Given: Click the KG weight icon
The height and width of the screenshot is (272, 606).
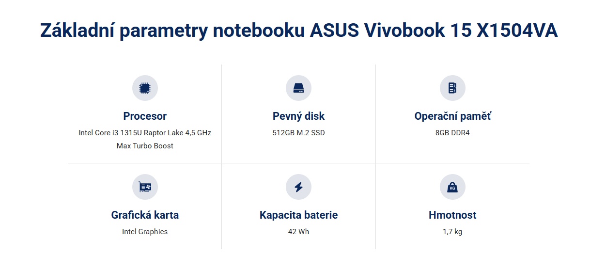Looking at the screenshot, I should (452, 187).
